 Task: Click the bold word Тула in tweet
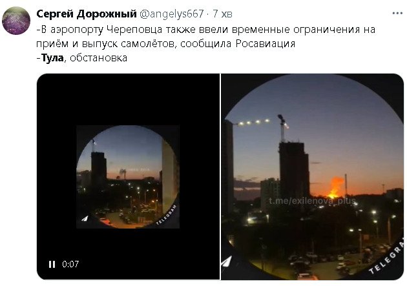52,57
